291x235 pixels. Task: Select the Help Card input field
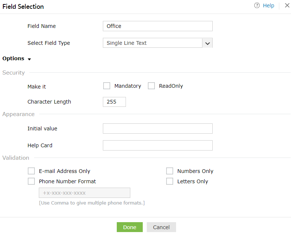(x=157, y=145)
